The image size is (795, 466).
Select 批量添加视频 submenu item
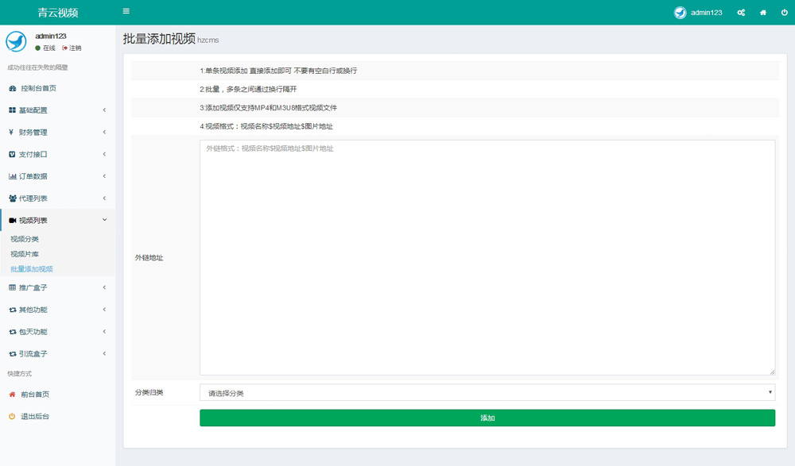click(x=32, y=269)
